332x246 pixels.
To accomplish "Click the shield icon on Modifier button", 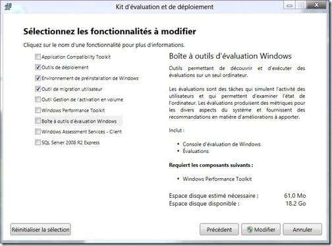I will tap(250, 230).
